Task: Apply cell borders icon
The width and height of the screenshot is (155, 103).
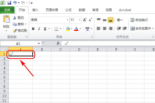Action: click(56, 29)
